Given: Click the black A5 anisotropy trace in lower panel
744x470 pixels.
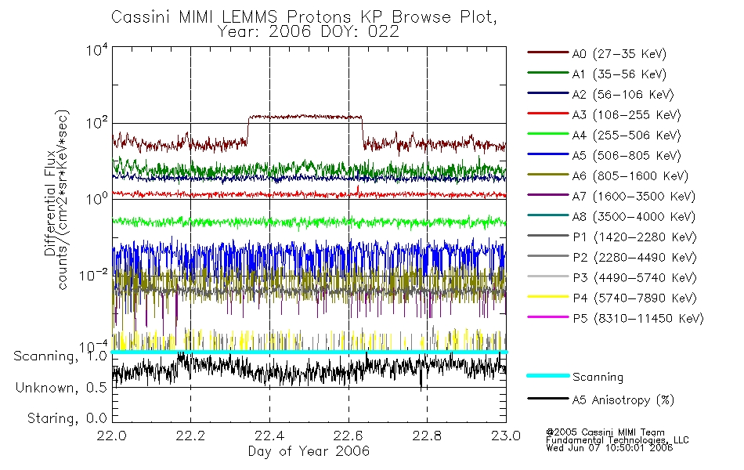Looking at the screenshot, I should [x=309, y=371].
